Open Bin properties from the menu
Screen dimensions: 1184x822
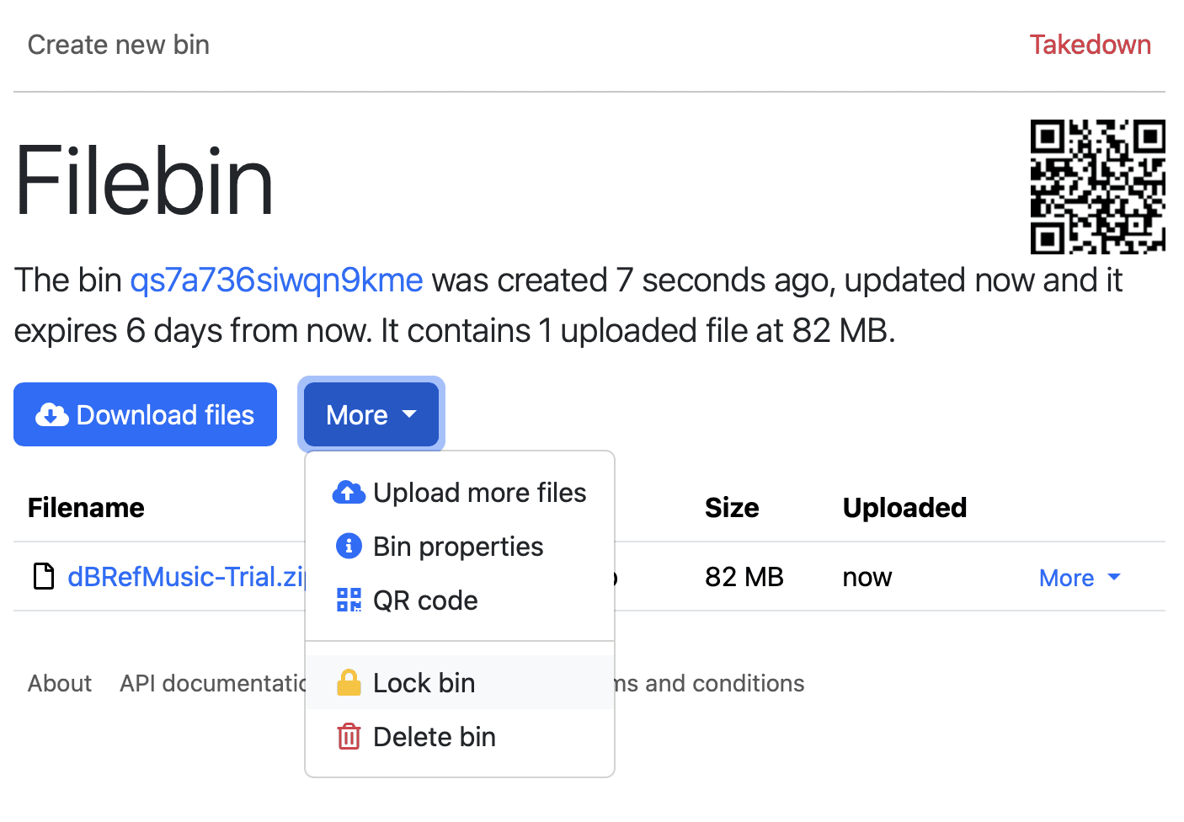458,547
